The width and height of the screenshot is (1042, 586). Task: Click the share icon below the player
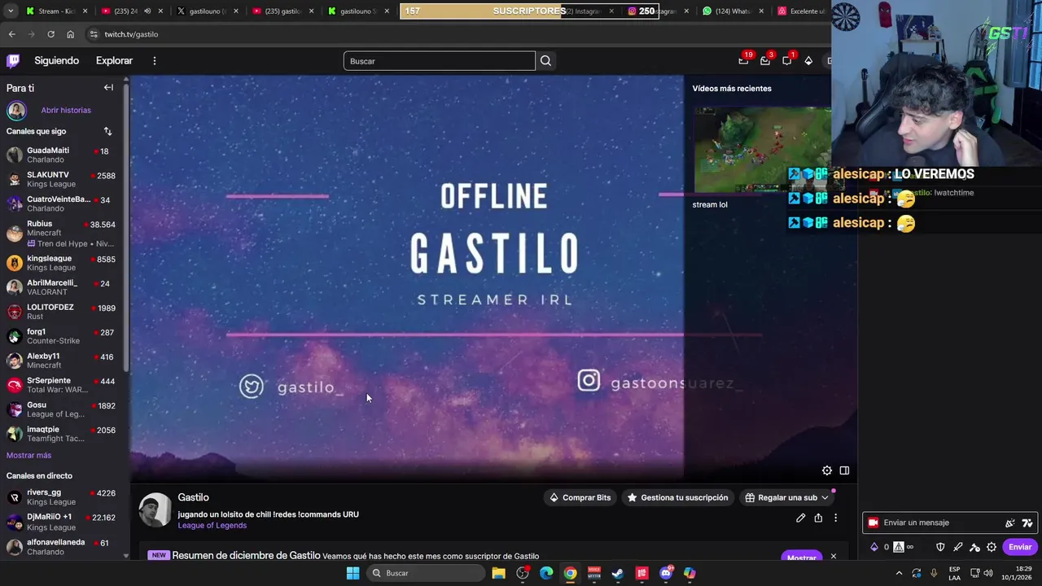pos(818,518)
